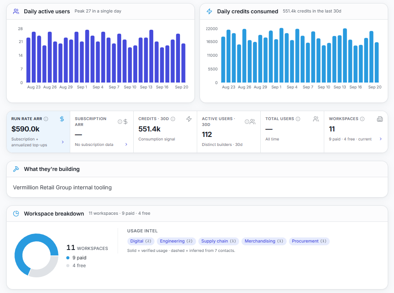This screenshot has height=293, width=394.
Task: Select the Supply chain (1) usage tag
Action: (219, 241)
